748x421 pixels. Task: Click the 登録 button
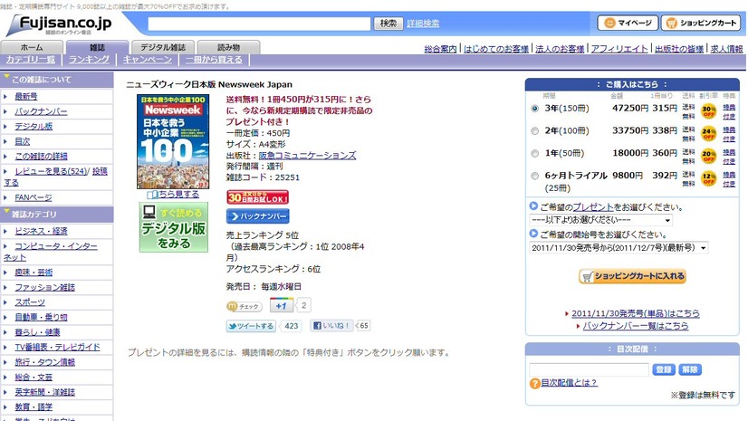[x=663, y=369]
